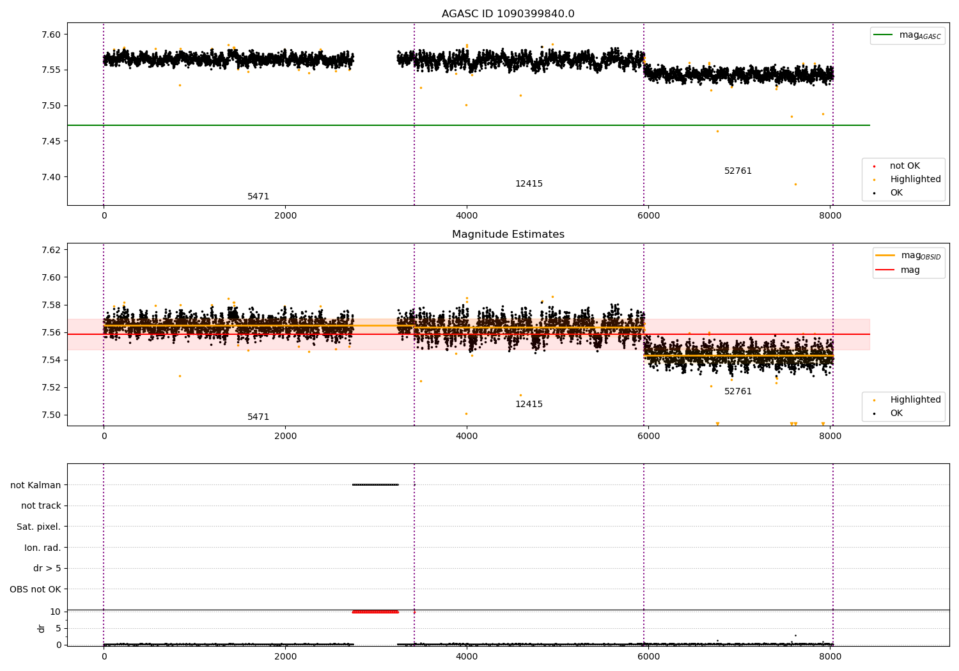This screenshot has height=671, width=959.
Task: Click the "dr > 5" row label
Action: pyautogui.click(x=47, y=568)
